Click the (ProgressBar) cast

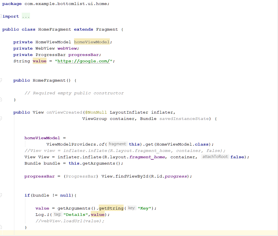[x=81, y=176]
